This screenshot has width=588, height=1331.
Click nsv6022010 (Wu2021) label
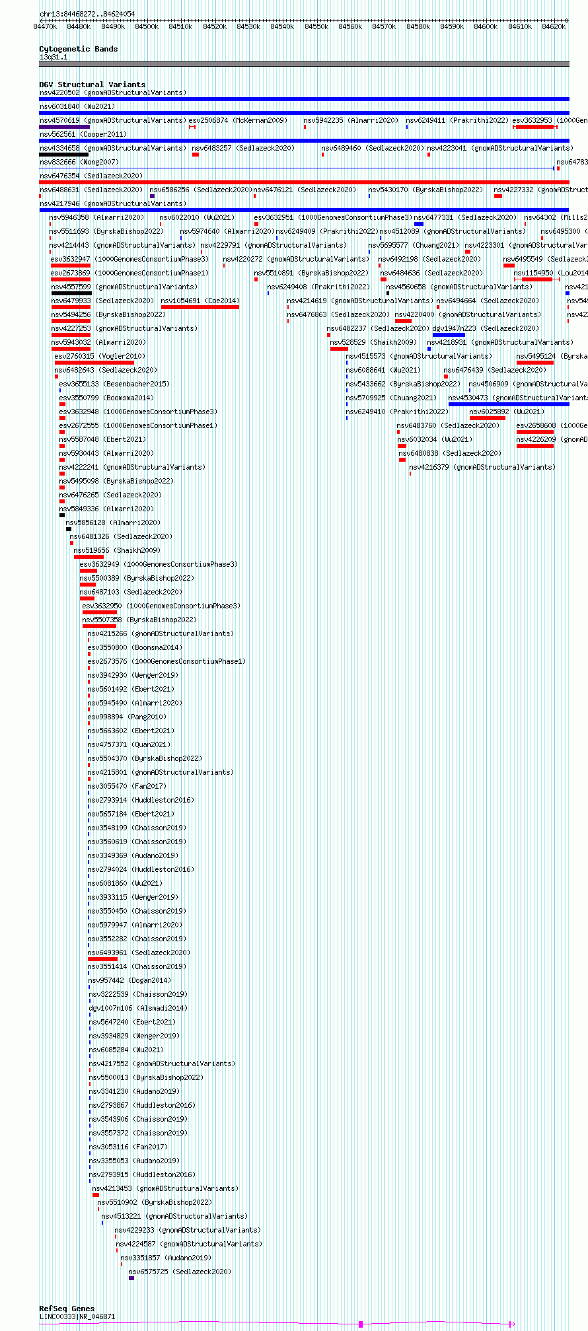coord(197,217)
